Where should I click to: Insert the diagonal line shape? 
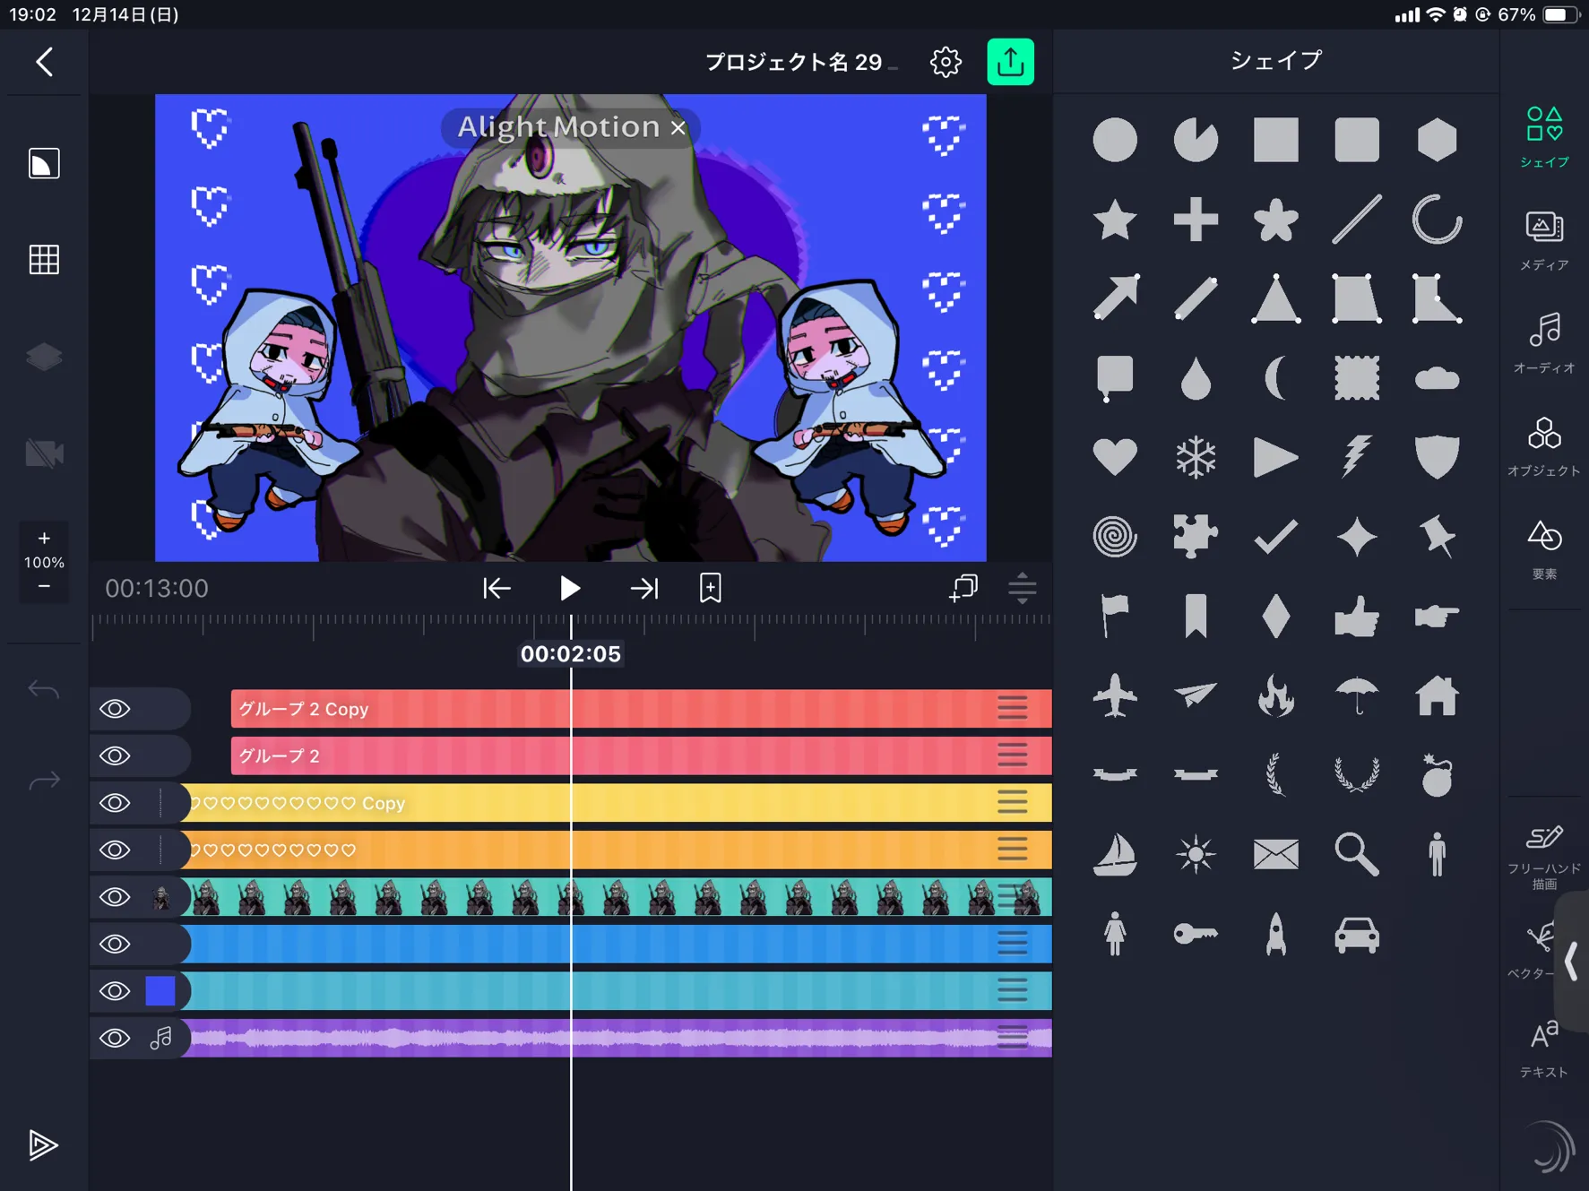(1356, 220)
